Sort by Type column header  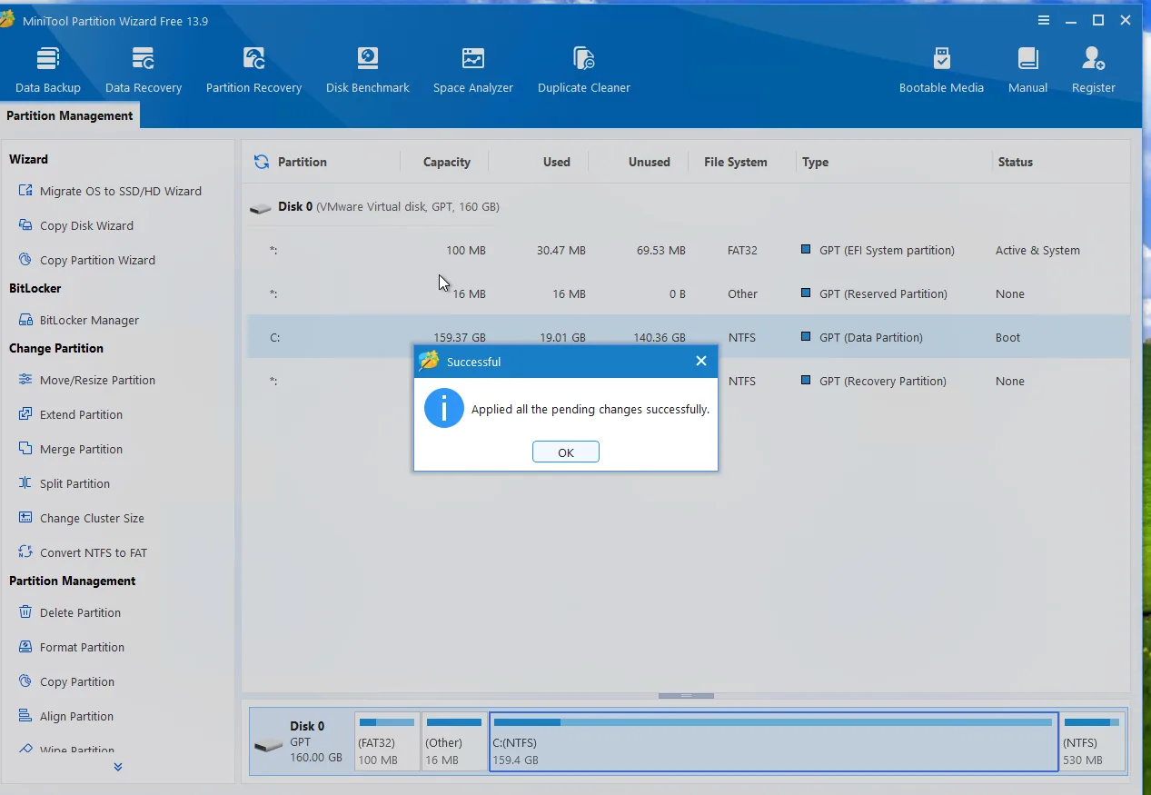tap(815, 162)
